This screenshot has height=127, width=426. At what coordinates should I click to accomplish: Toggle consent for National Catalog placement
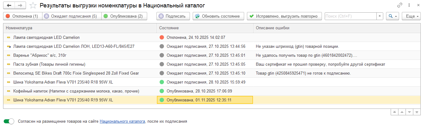click(x=9, y=121)
